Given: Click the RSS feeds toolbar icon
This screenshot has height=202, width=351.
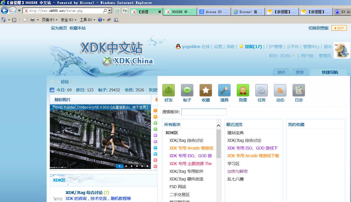Looking at the screenshot, I should [x=14, y=20].
